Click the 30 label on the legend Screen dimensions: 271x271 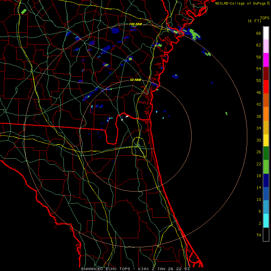[x=259, y=140]
